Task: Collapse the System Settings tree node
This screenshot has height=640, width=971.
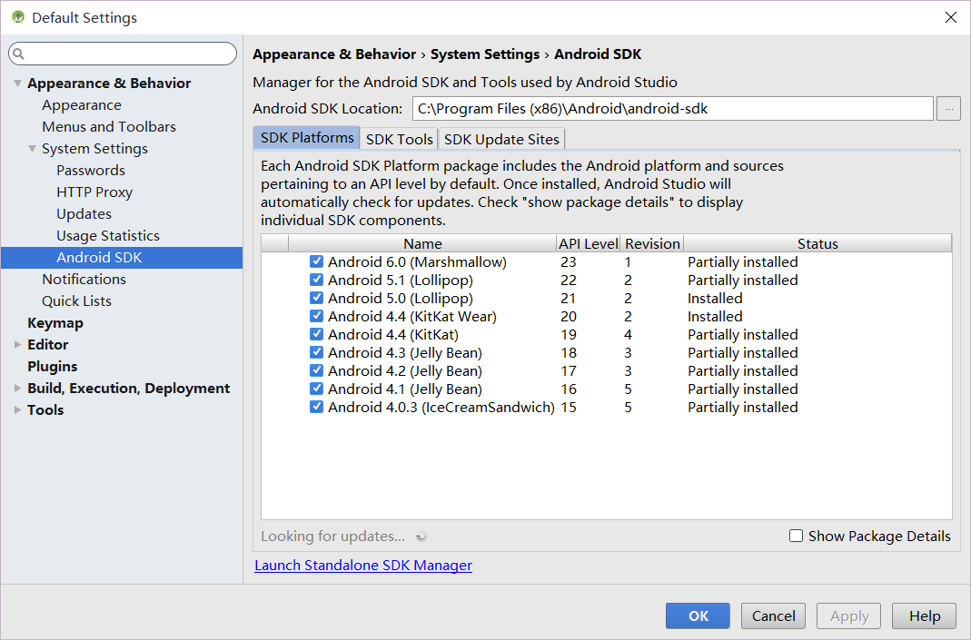Action: tap(32, 149)
